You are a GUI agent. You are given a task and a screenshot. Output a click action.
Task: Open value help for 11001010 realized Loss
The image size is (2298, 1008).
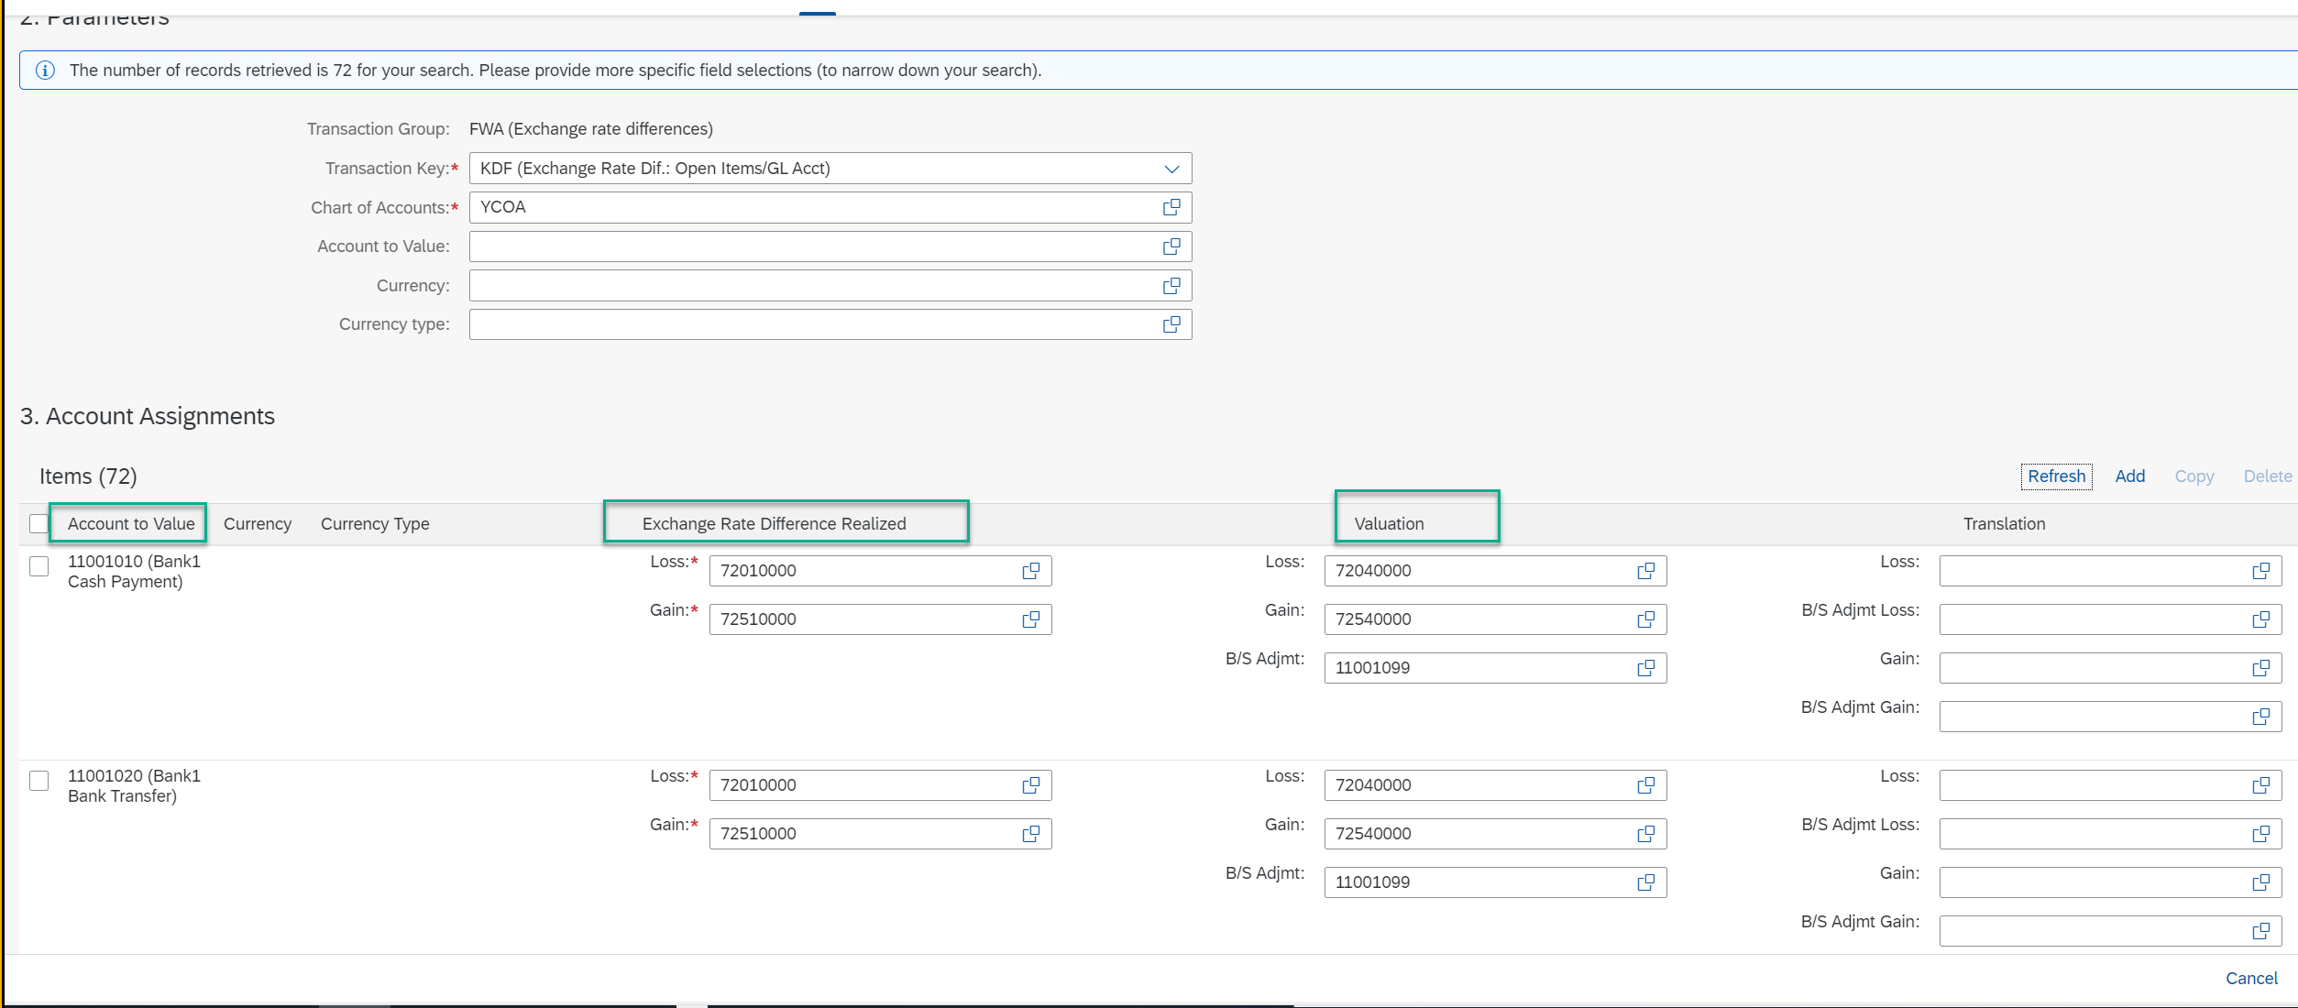1031,571
